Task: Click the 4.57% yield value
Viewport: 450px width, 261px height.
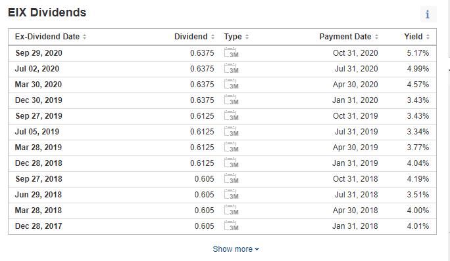Action: [418, 85]
